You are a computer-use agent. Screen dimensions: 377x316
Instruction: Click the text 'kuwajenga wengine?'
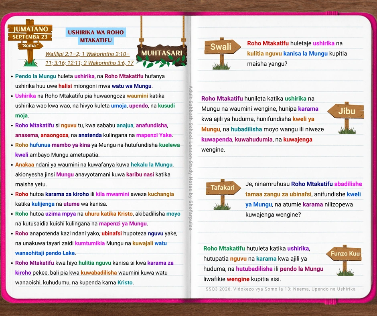coord(273,215)
